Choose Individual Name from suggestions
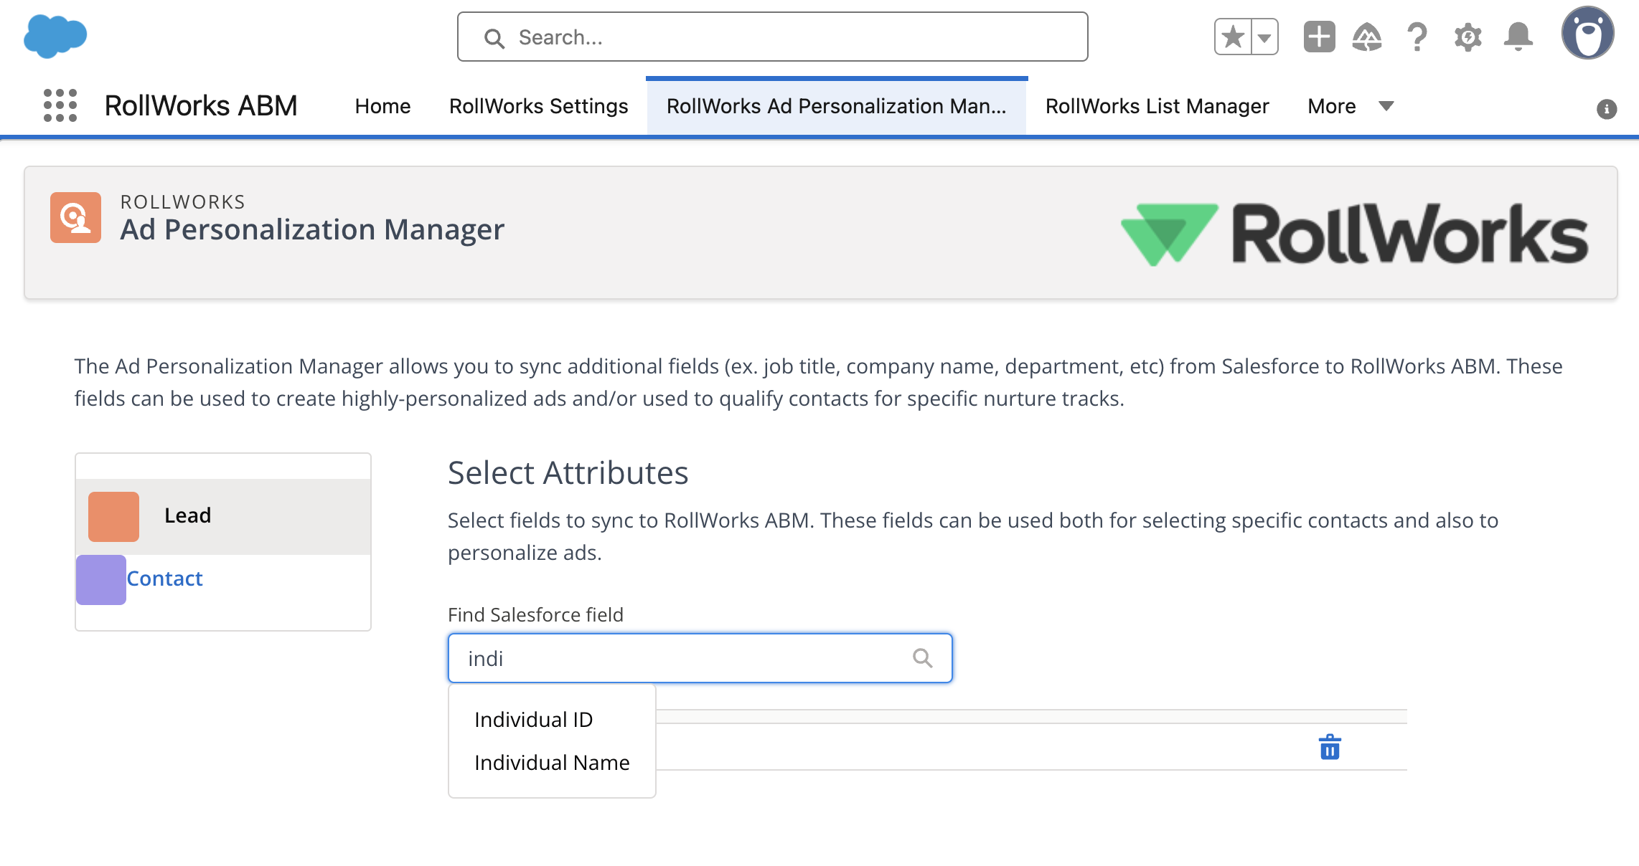Screen dimensions: 1639x866 pyautogui.click(x=552, y=762)
